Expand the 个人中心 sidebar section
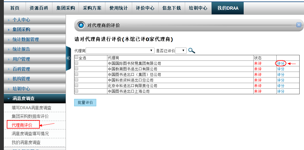This screenshot has width=304, height=150. [21, 20]
